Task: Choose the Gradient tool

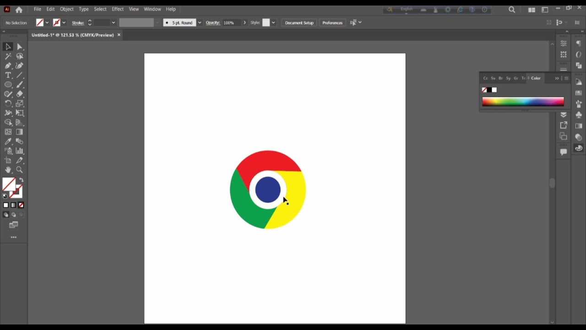Action: (x=20, y=132)
